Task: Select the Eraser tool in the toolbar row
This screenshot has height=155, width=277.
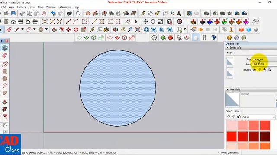Action: click(9, 30)
